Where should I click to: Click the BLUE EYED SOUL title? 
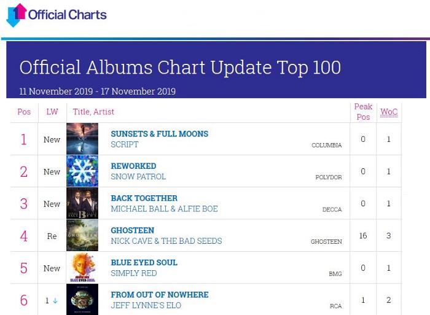[x=144, y=262]
